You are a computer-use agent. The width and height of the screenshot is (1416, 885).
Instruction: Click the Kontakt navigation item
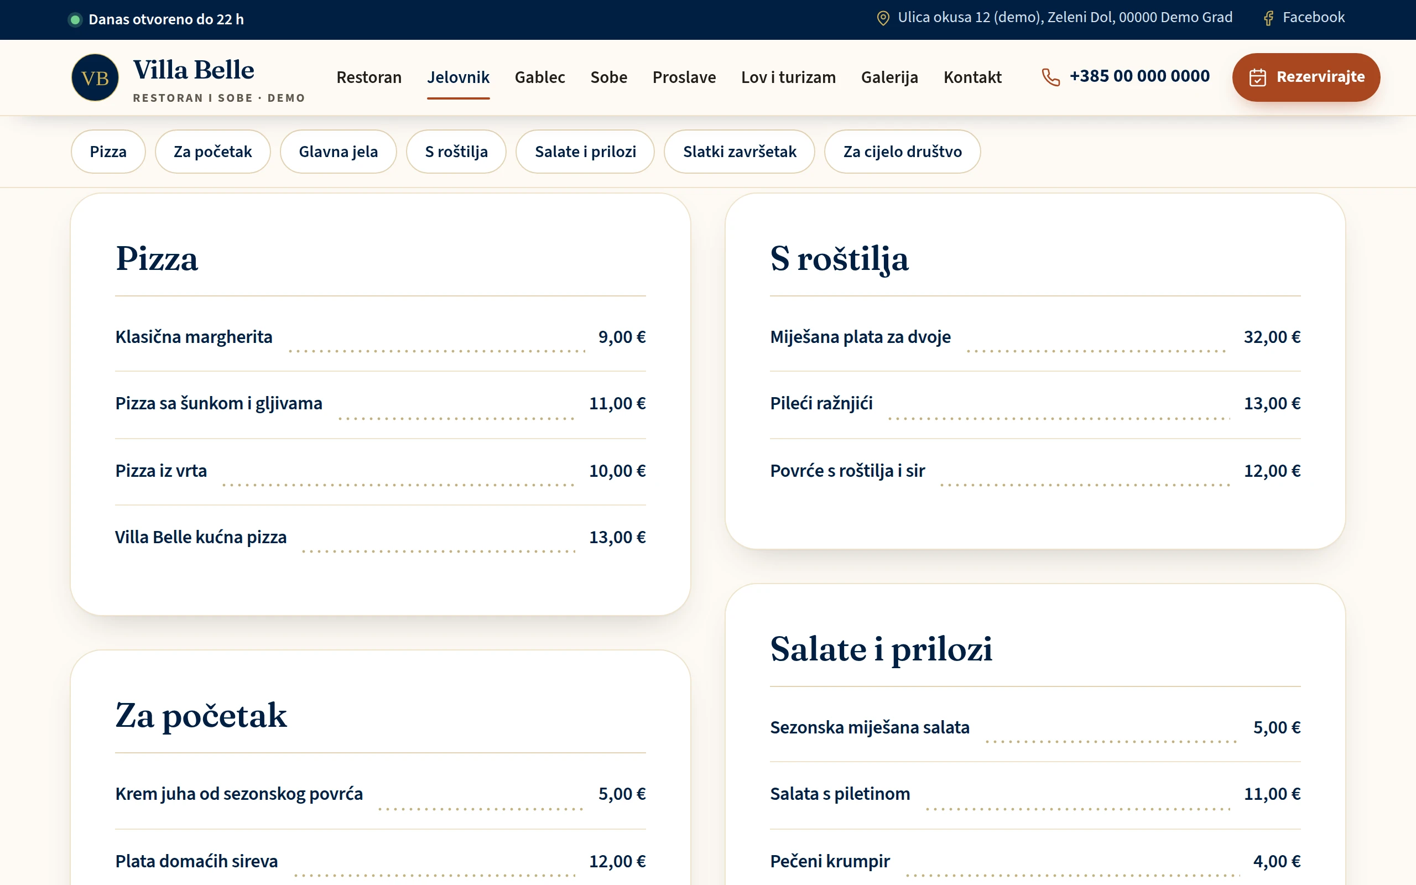[972, 77]
